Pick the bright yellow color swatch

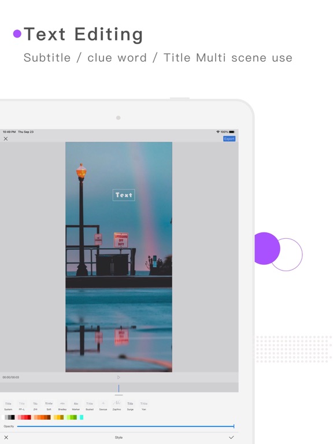[x=58, y=417]
